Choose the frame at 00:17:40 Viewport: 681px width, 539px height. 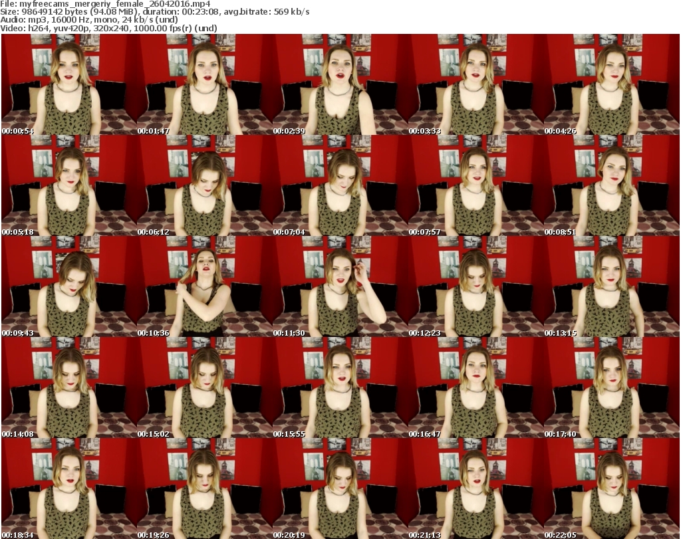[612, 388]
